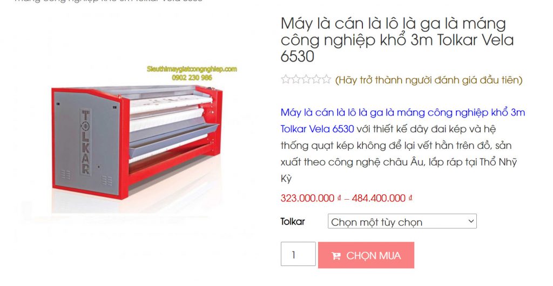Image resolution: width=553 pixels, height=286 pixels.
Task: Rate the product with the first star
Action: coord(285,79)
